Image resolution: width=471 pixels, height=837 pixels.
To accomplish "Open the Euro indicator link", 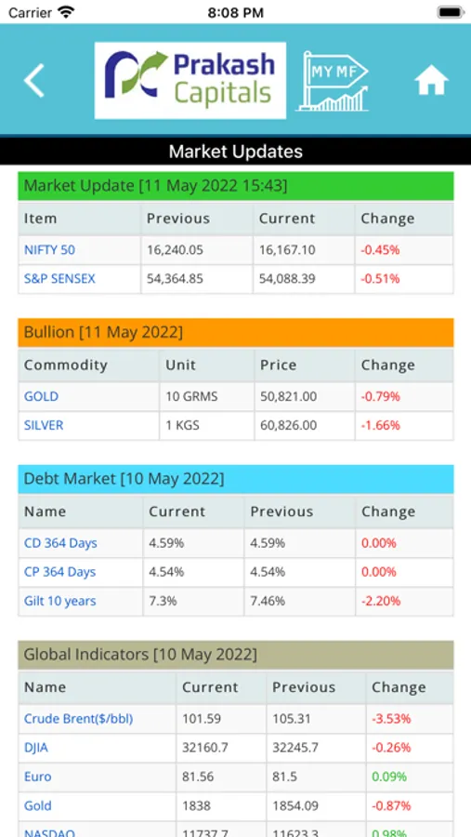I will pos(38,777).
